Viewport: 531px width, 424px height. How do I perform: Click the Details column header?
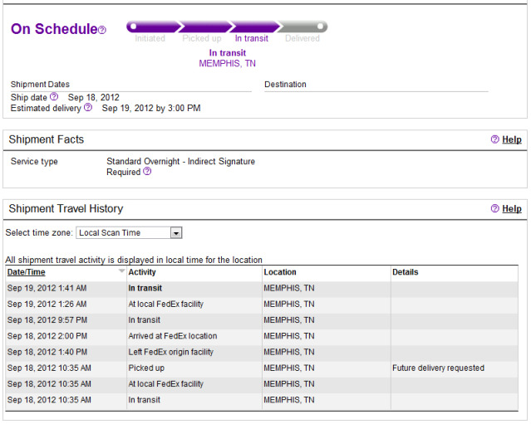(406, 272)
